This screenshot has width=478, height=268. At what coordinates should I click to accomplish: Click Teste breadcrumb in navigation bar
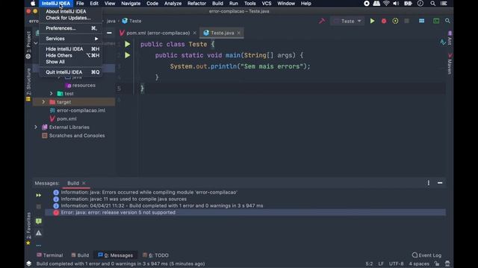pyautogui.click(x=131, y=21)
